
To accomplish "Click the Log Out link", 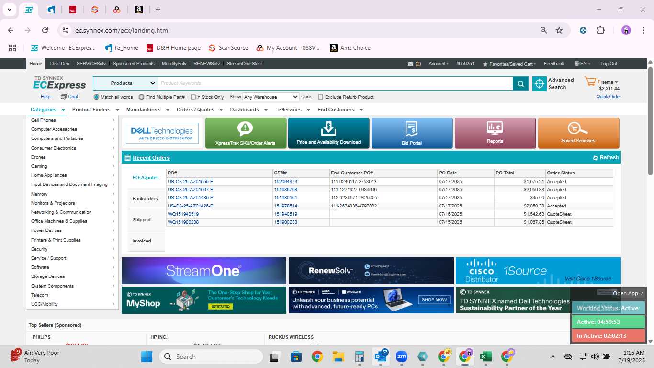I will click(x=609, y=64).
